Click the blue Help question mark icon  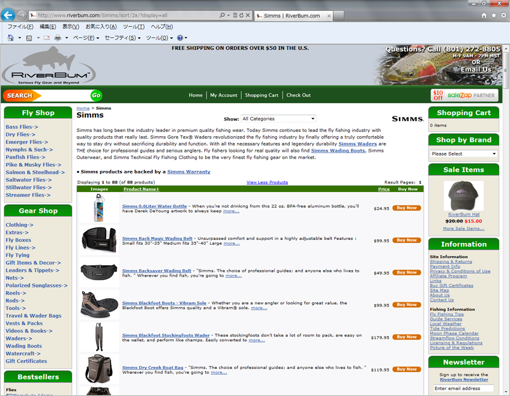180,38
